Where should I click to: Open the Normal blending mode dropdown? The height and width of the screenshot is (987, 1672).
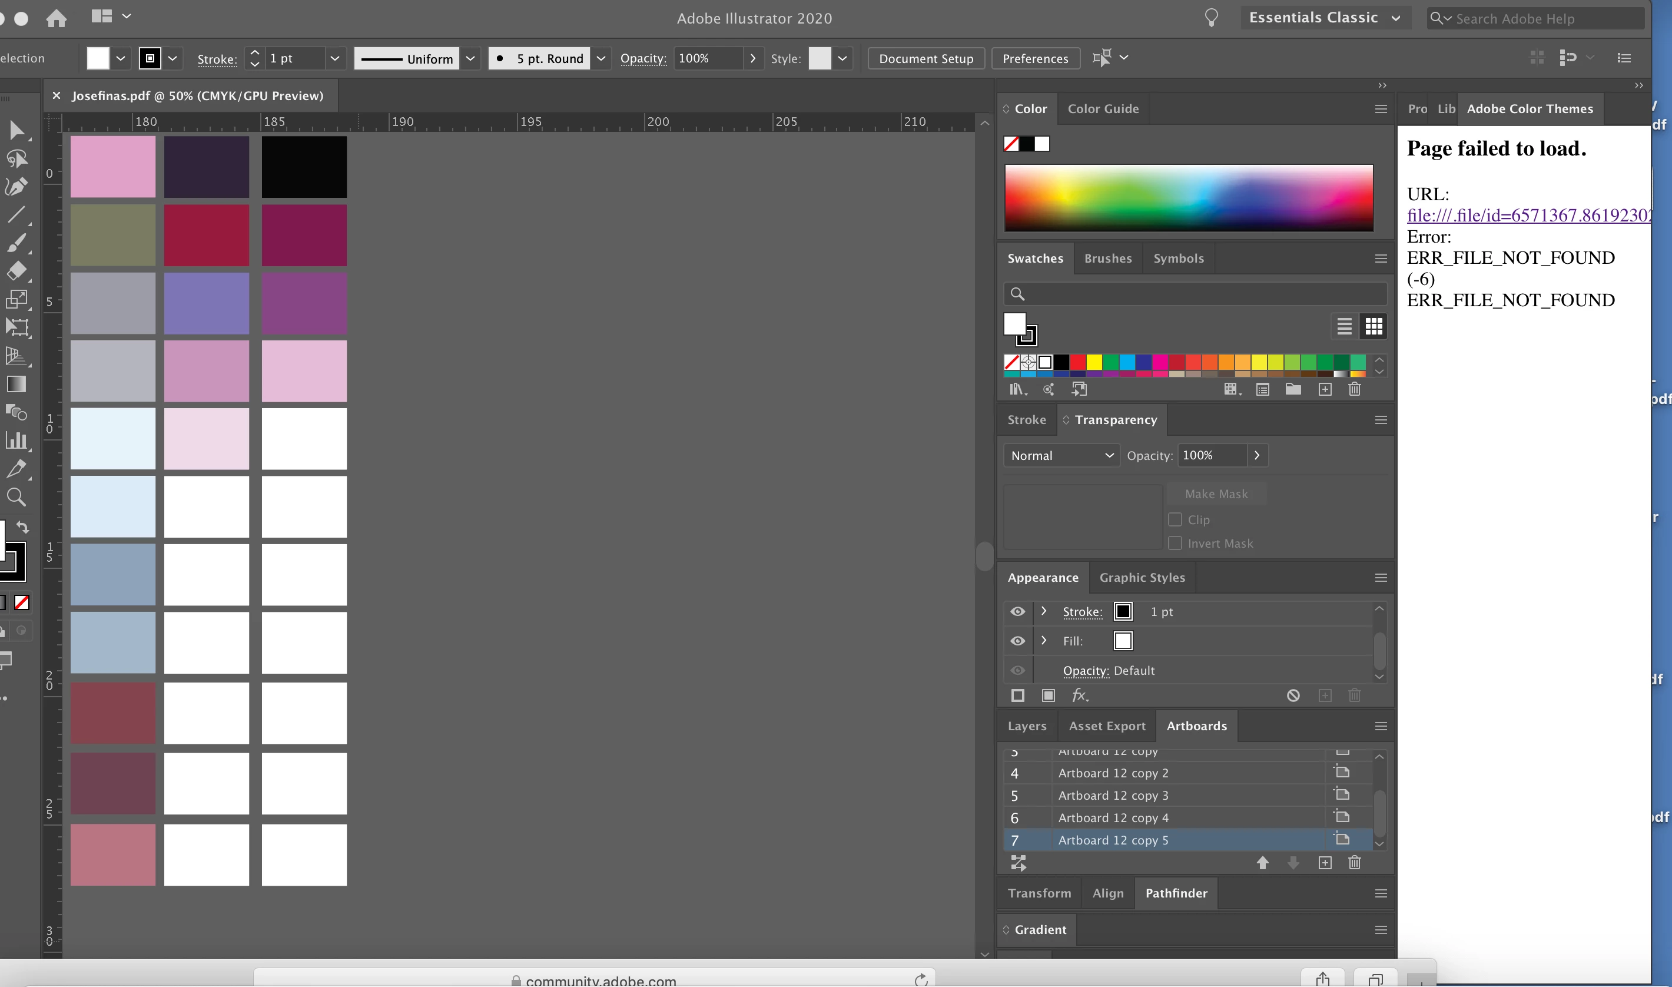click(1060, 456)
